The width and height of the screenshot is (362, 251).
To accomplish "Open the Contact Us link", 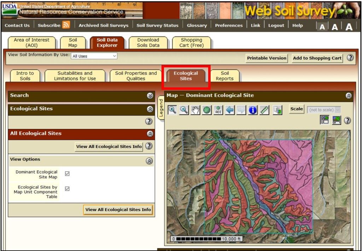I will pos(17,25).
